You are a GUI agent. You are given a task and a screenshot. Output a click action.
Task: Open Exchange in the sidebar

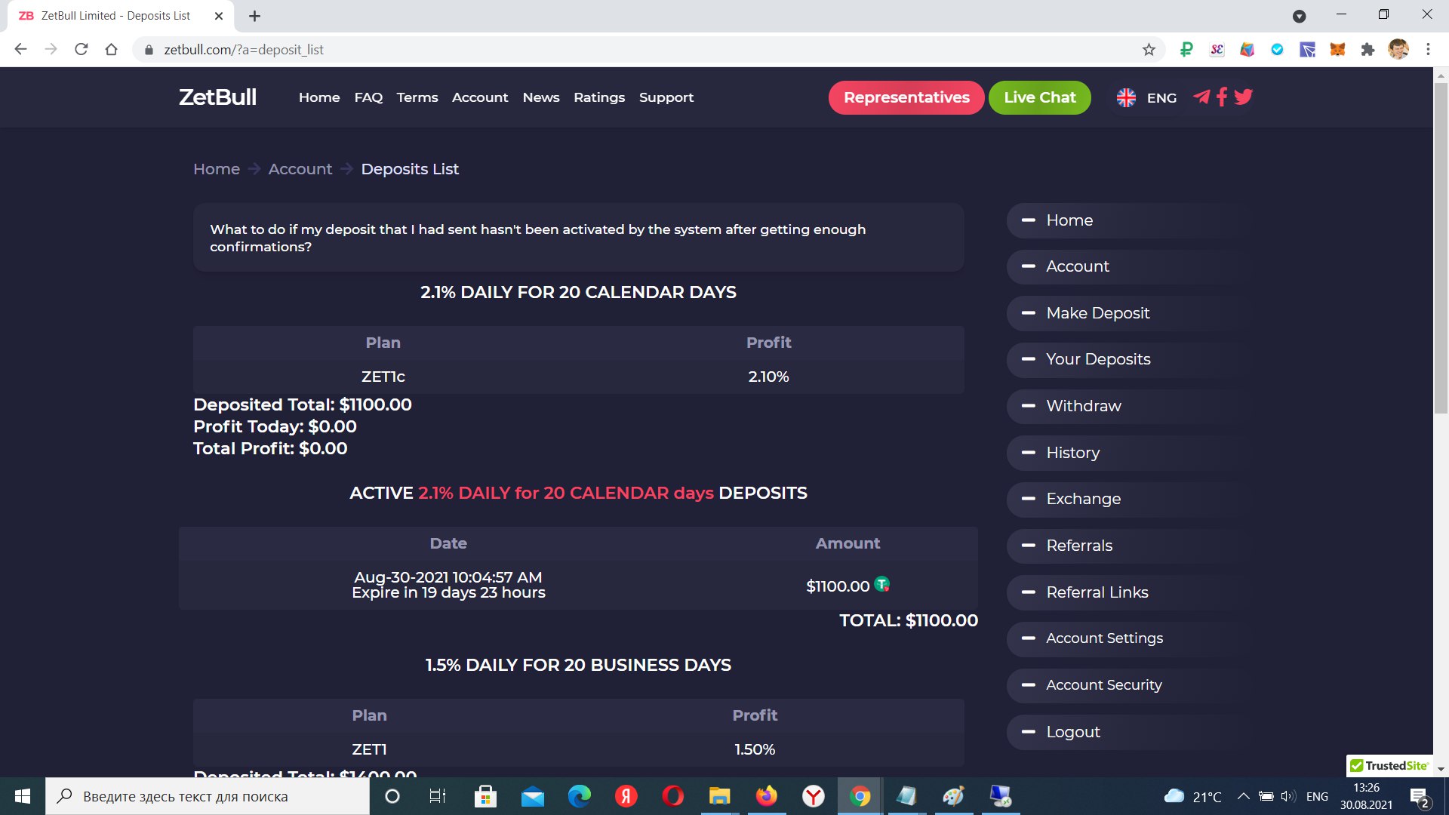point(1128,499)
